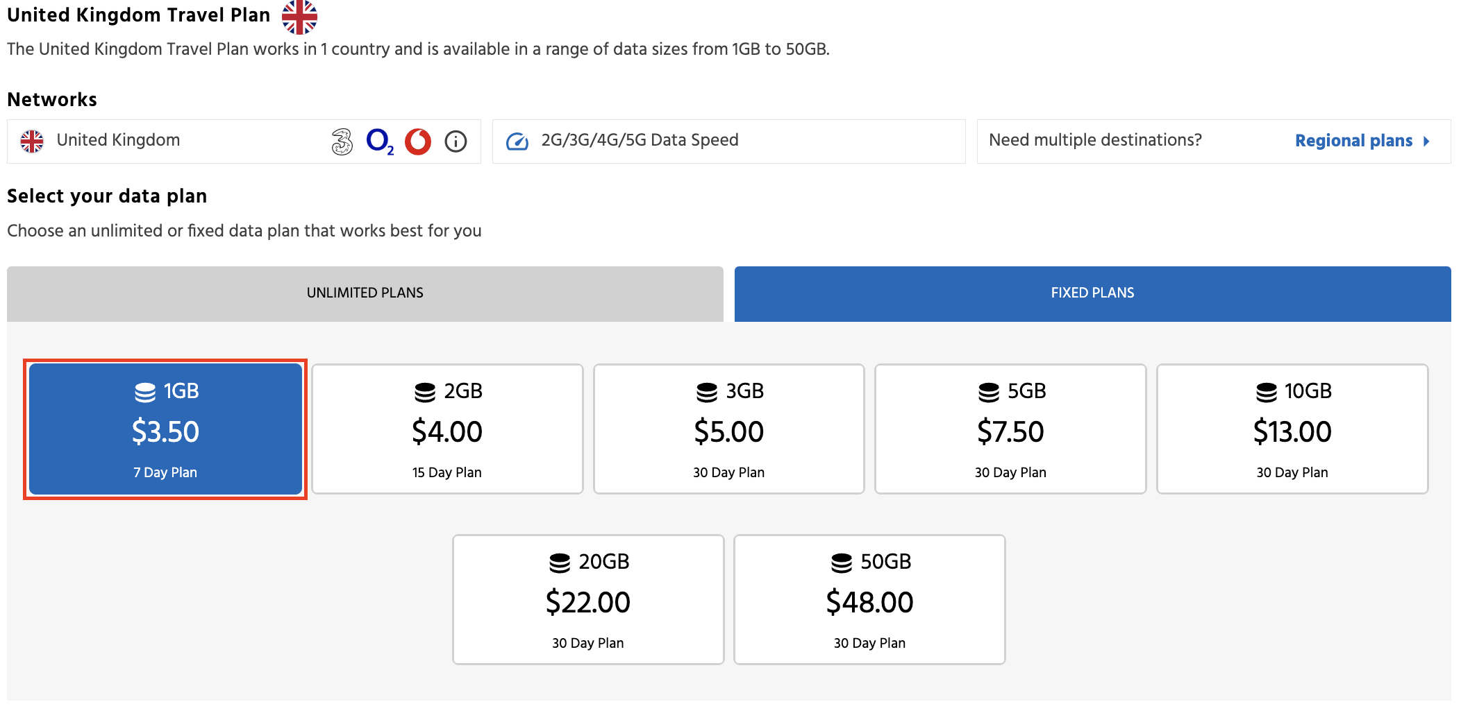Choose the 3GB $5.00 plan
Image resolution: width=1461 pixels, height=713 pixels.
728,429
